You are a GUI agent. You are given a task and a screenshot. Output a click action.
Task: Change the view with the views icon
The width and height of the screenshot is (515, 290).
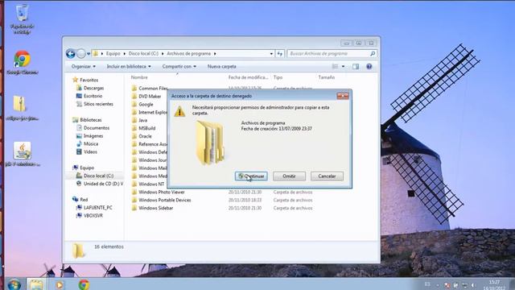coord(335,66)
